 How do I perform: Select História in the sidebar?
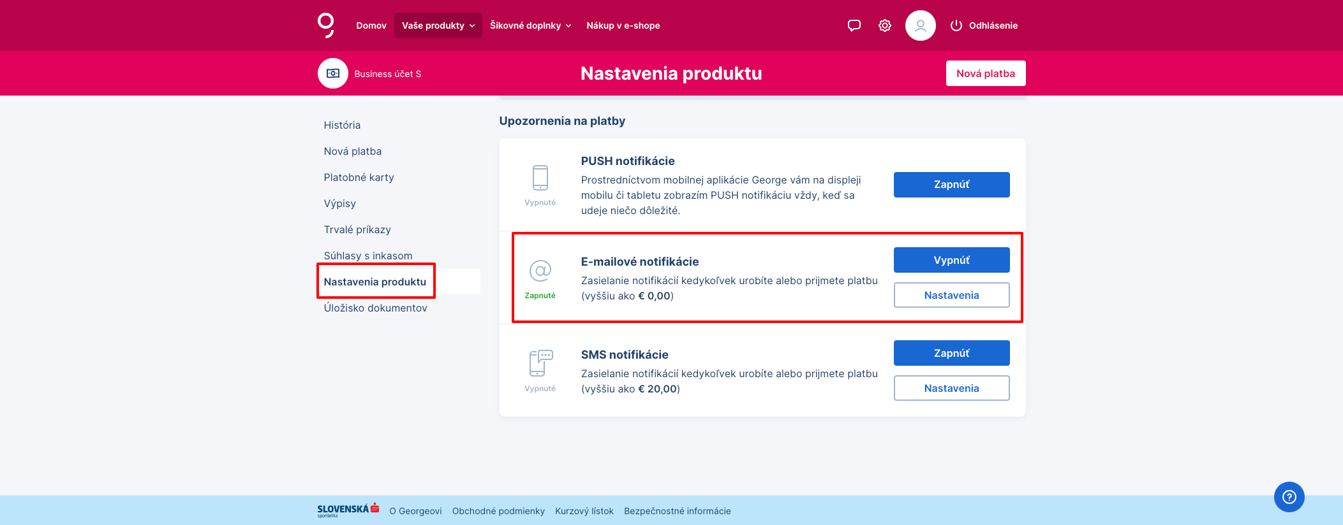pyautogui.click(x=342, y=126)
